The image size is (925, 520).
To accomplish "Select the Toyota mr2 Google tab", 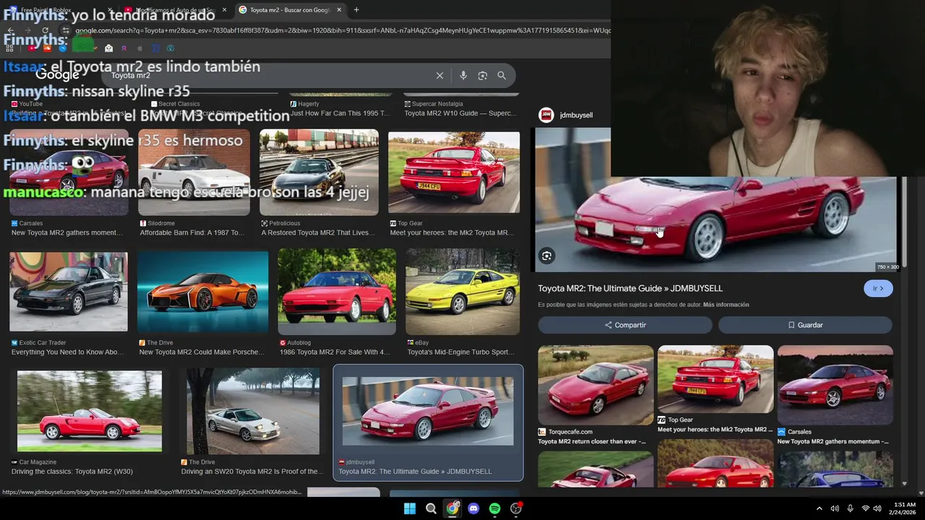I will [291, 10].
